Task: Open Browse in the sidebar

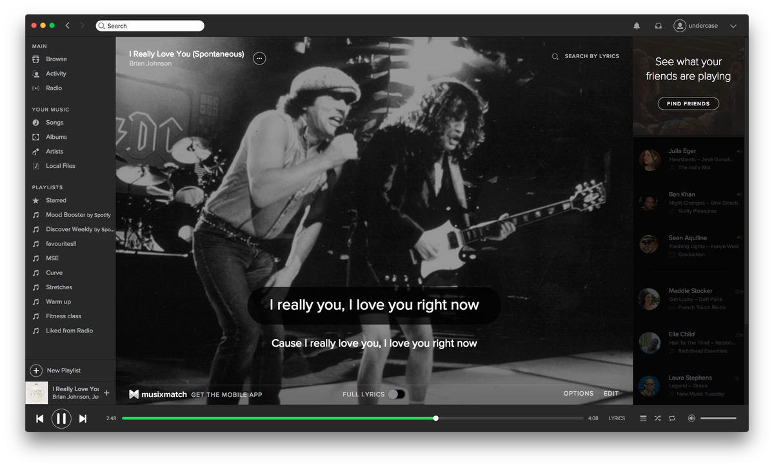Action: coord(56,59)
